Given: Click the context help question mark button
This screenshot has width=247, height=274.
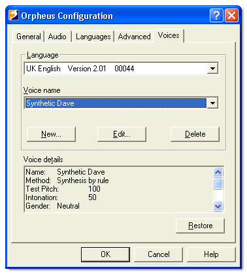Looking at the screenshot, I should pyautogui.click(x=216, y=16).
